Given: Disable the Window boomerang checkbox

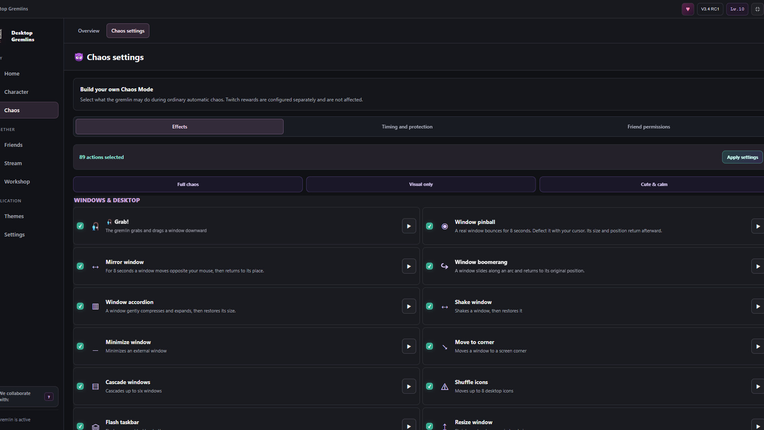Looking at the screenshot, I should tap(430, 266).
